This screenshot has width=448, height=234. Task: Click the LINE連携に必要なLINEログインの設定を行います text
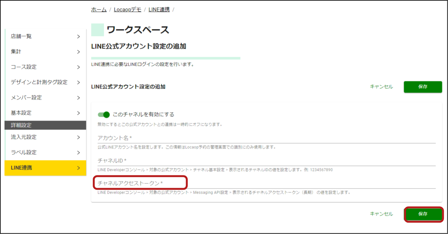[142, 64]
